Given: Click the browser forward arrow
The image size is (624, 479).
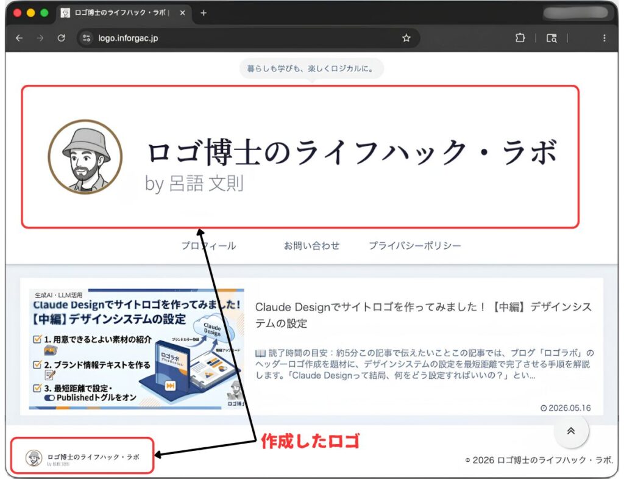Looking at the screenshot, I should [x=40, y=38].
